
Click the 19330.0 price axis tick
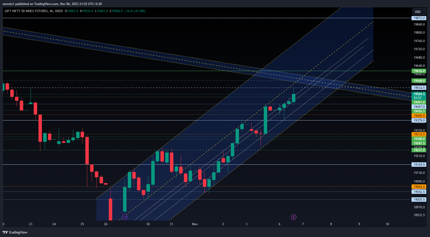coord(419,130)
